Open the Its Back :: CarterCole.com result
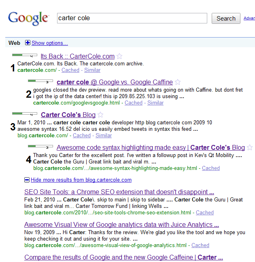 tap(77, 57)
